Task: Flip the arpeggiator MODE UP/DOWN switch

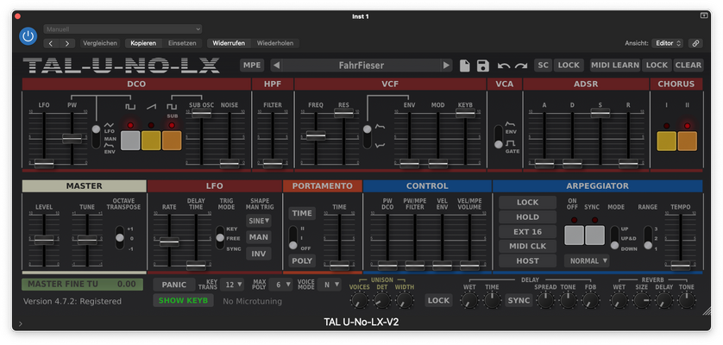Action: [614, 237]
